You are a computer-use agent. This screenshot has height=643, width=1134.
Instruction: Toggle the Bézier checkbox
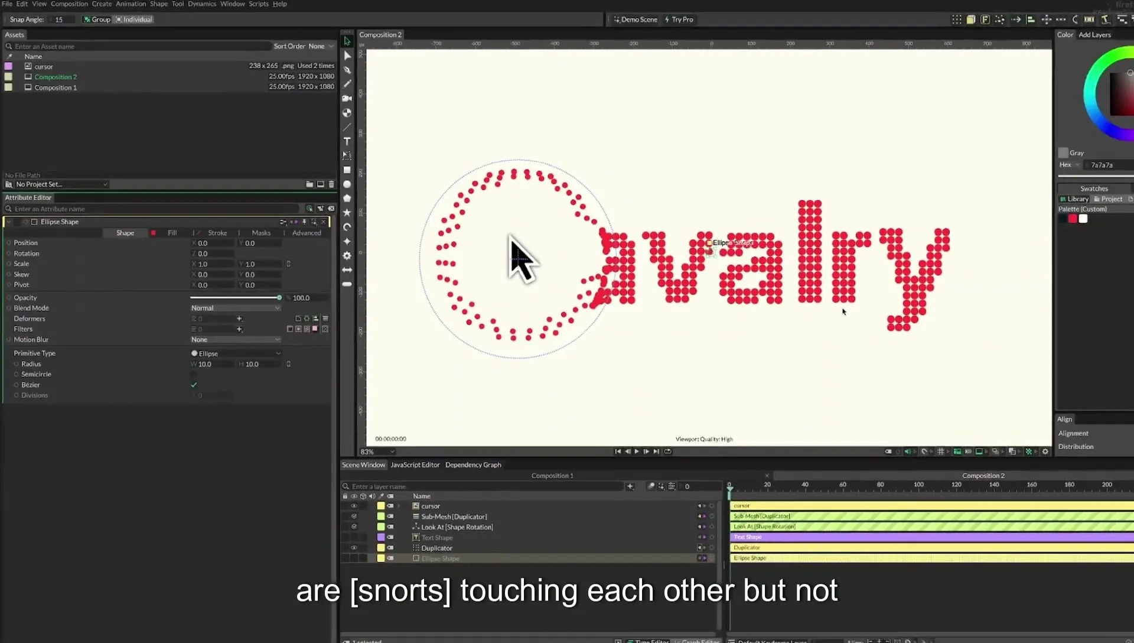[x=194, y=385]
